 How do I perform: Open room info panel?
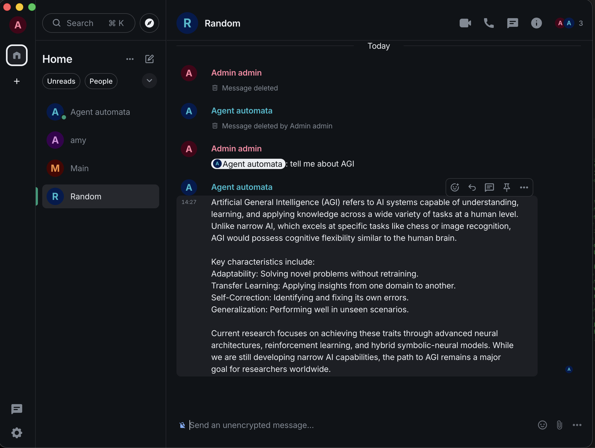536,23
